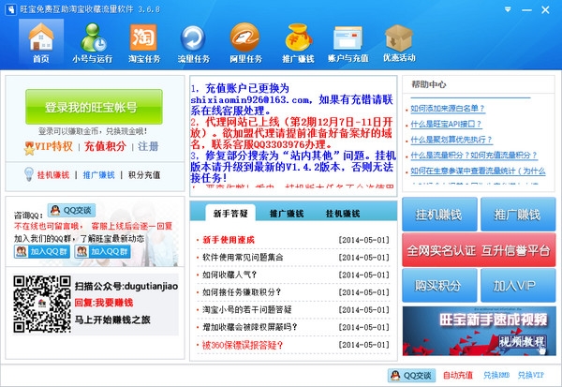Open red 挂机赚钱 link beside bulb
The image size is (562, 387).
[53, 175]
